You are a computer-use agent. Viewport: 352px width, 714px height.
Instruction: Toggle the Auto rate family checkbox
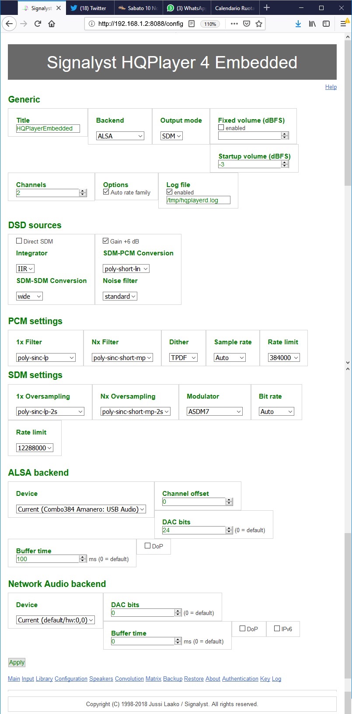point(106,192)
